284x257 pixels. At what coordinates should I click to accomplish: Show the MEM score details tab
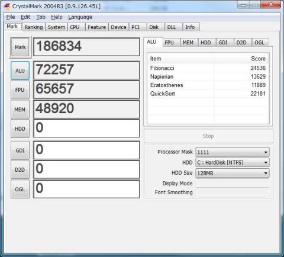pos(188,43)
